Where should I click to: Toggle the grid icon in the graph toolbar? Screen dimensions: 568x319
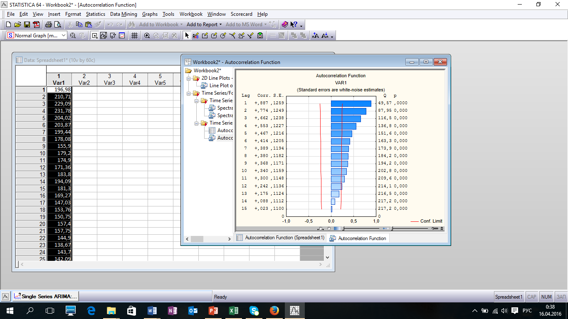(x=134, y=36)
